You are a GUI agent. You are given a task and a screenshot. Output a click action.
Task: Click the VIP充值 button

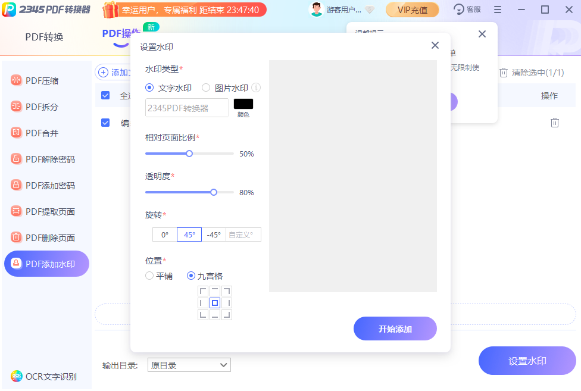[412, 10]
